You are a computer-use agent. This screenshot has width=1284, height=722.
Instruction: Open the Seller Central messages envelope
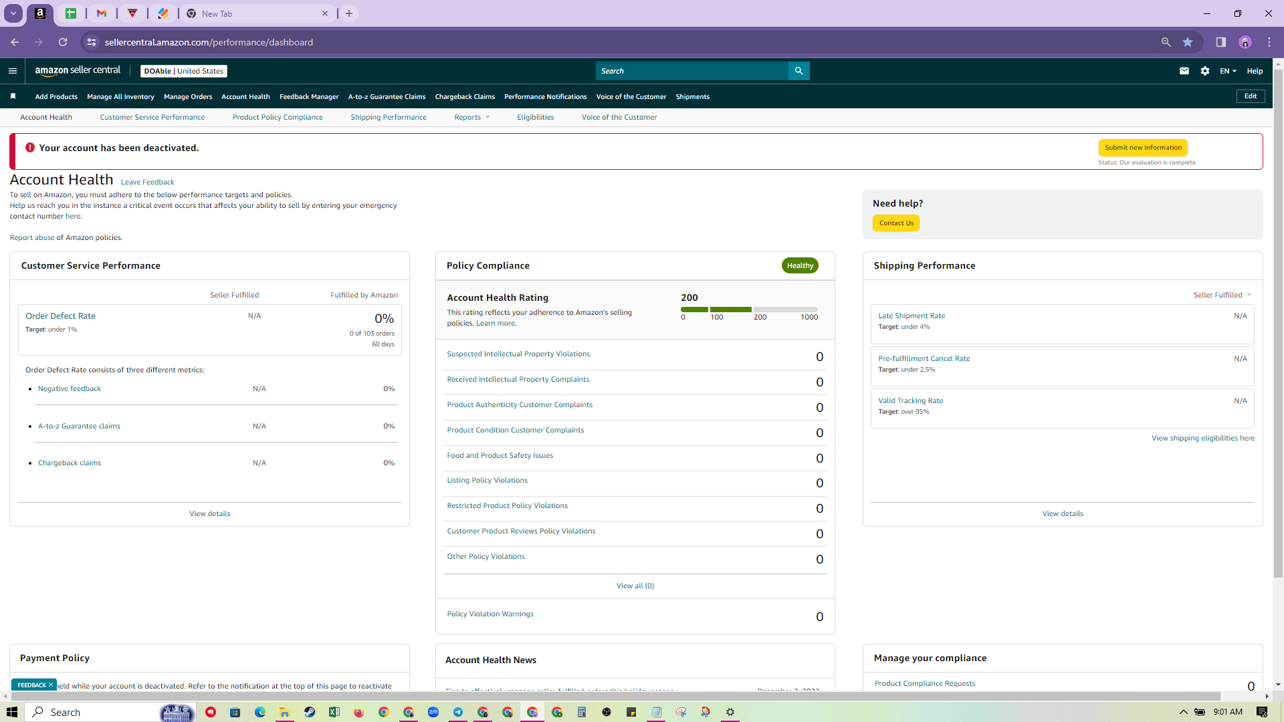click(1184, 71)
